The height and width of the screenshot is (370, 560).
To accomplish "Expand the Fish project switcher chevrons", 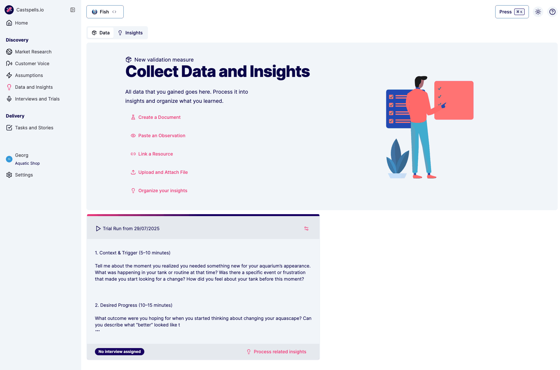I will [x=114, y=11].
